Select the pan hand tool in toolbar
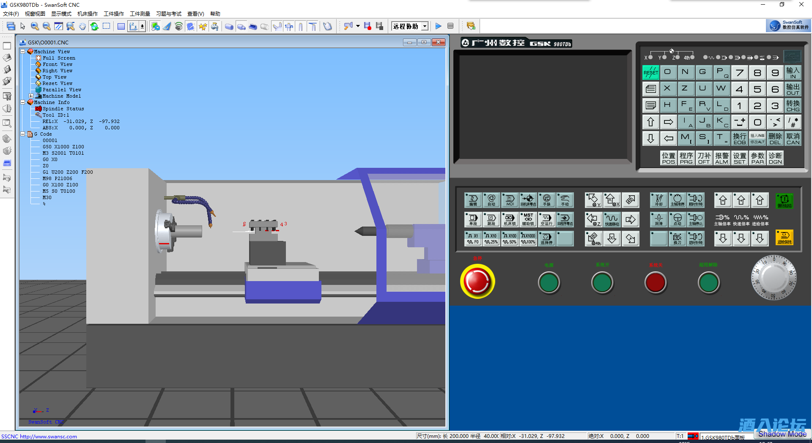Image resolution: width=812 pixels, height=443 pixels. [82, 26]
